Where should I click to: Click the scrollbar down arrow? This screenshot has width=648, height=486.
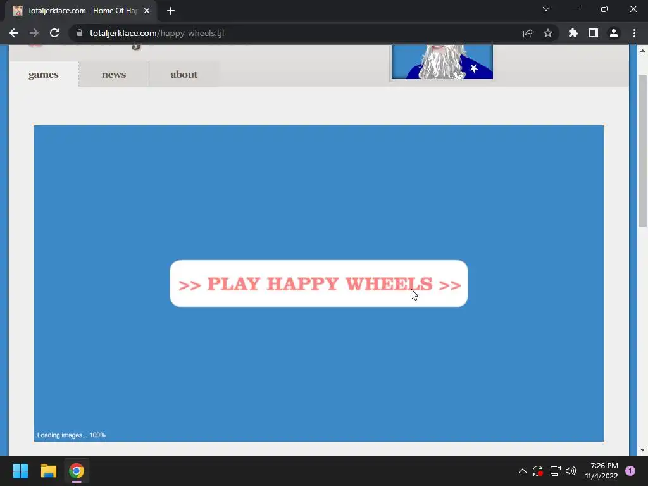coord(642,450)
